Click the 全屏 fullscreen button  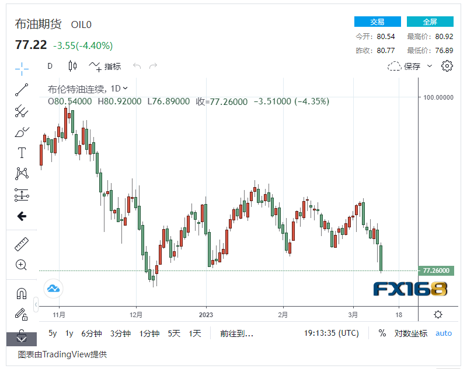coord(430,22)
